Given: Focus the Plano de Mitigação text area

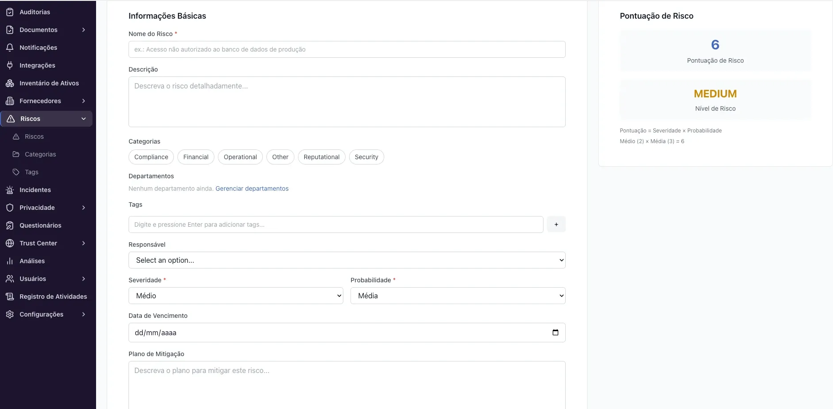Looking at the screenshot, I should pyautogui.click(x=347, y=385).
